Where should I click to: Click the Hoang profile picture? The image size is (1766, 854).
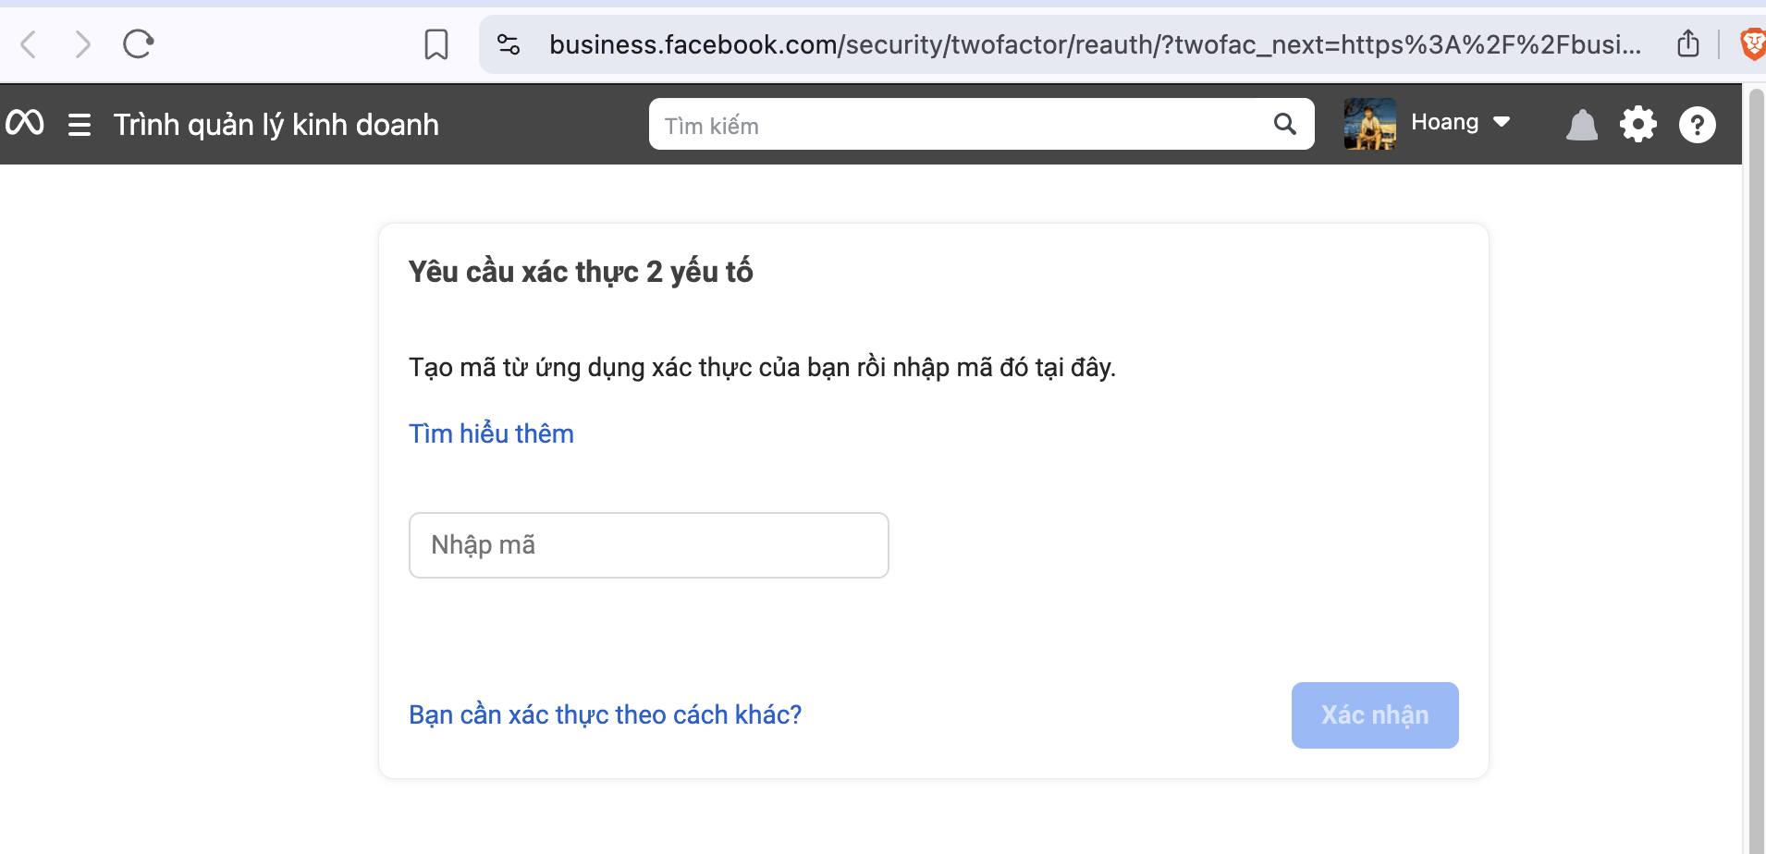click(1370, 124)
